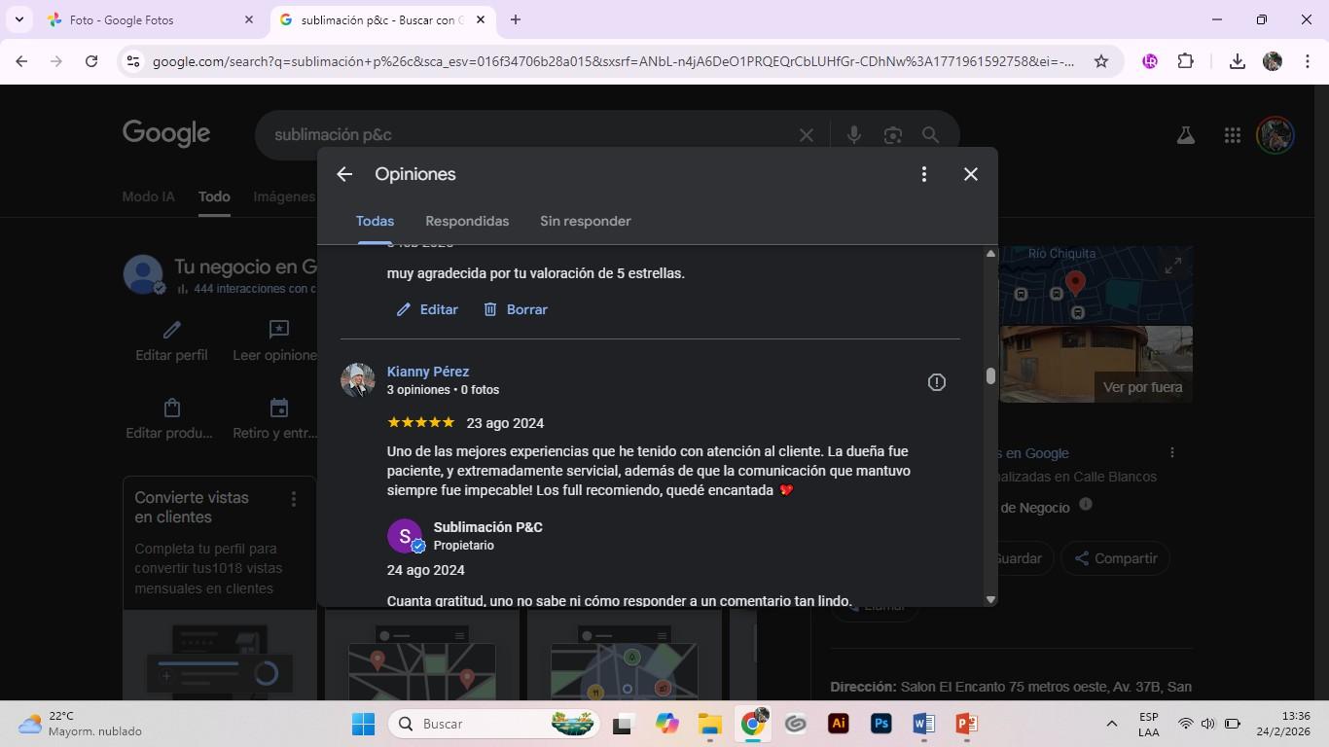Click the Perfil de Negocio info icon
1329x747 pixels.
coord(1086,505)
